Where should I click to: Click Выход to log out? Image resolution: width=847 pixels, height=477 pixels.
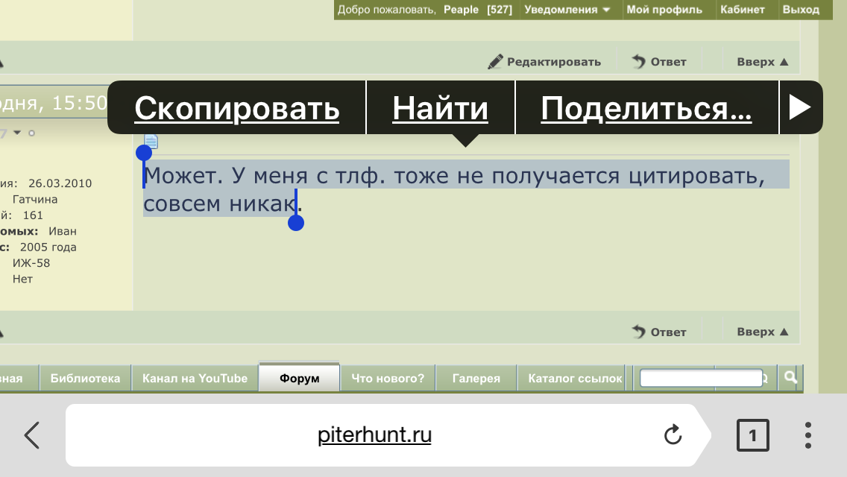pos(801,10)
